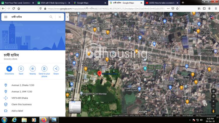The width and height of the screenshot is (219, 123).
Task: Switch to 1514 sqft 3 Beds tab
Action: click(x=54, y=3)
